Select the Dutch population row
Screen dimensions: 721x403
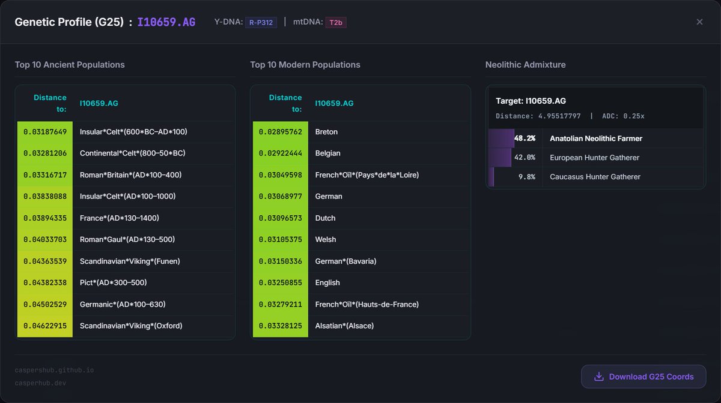(x=360, y=218)
